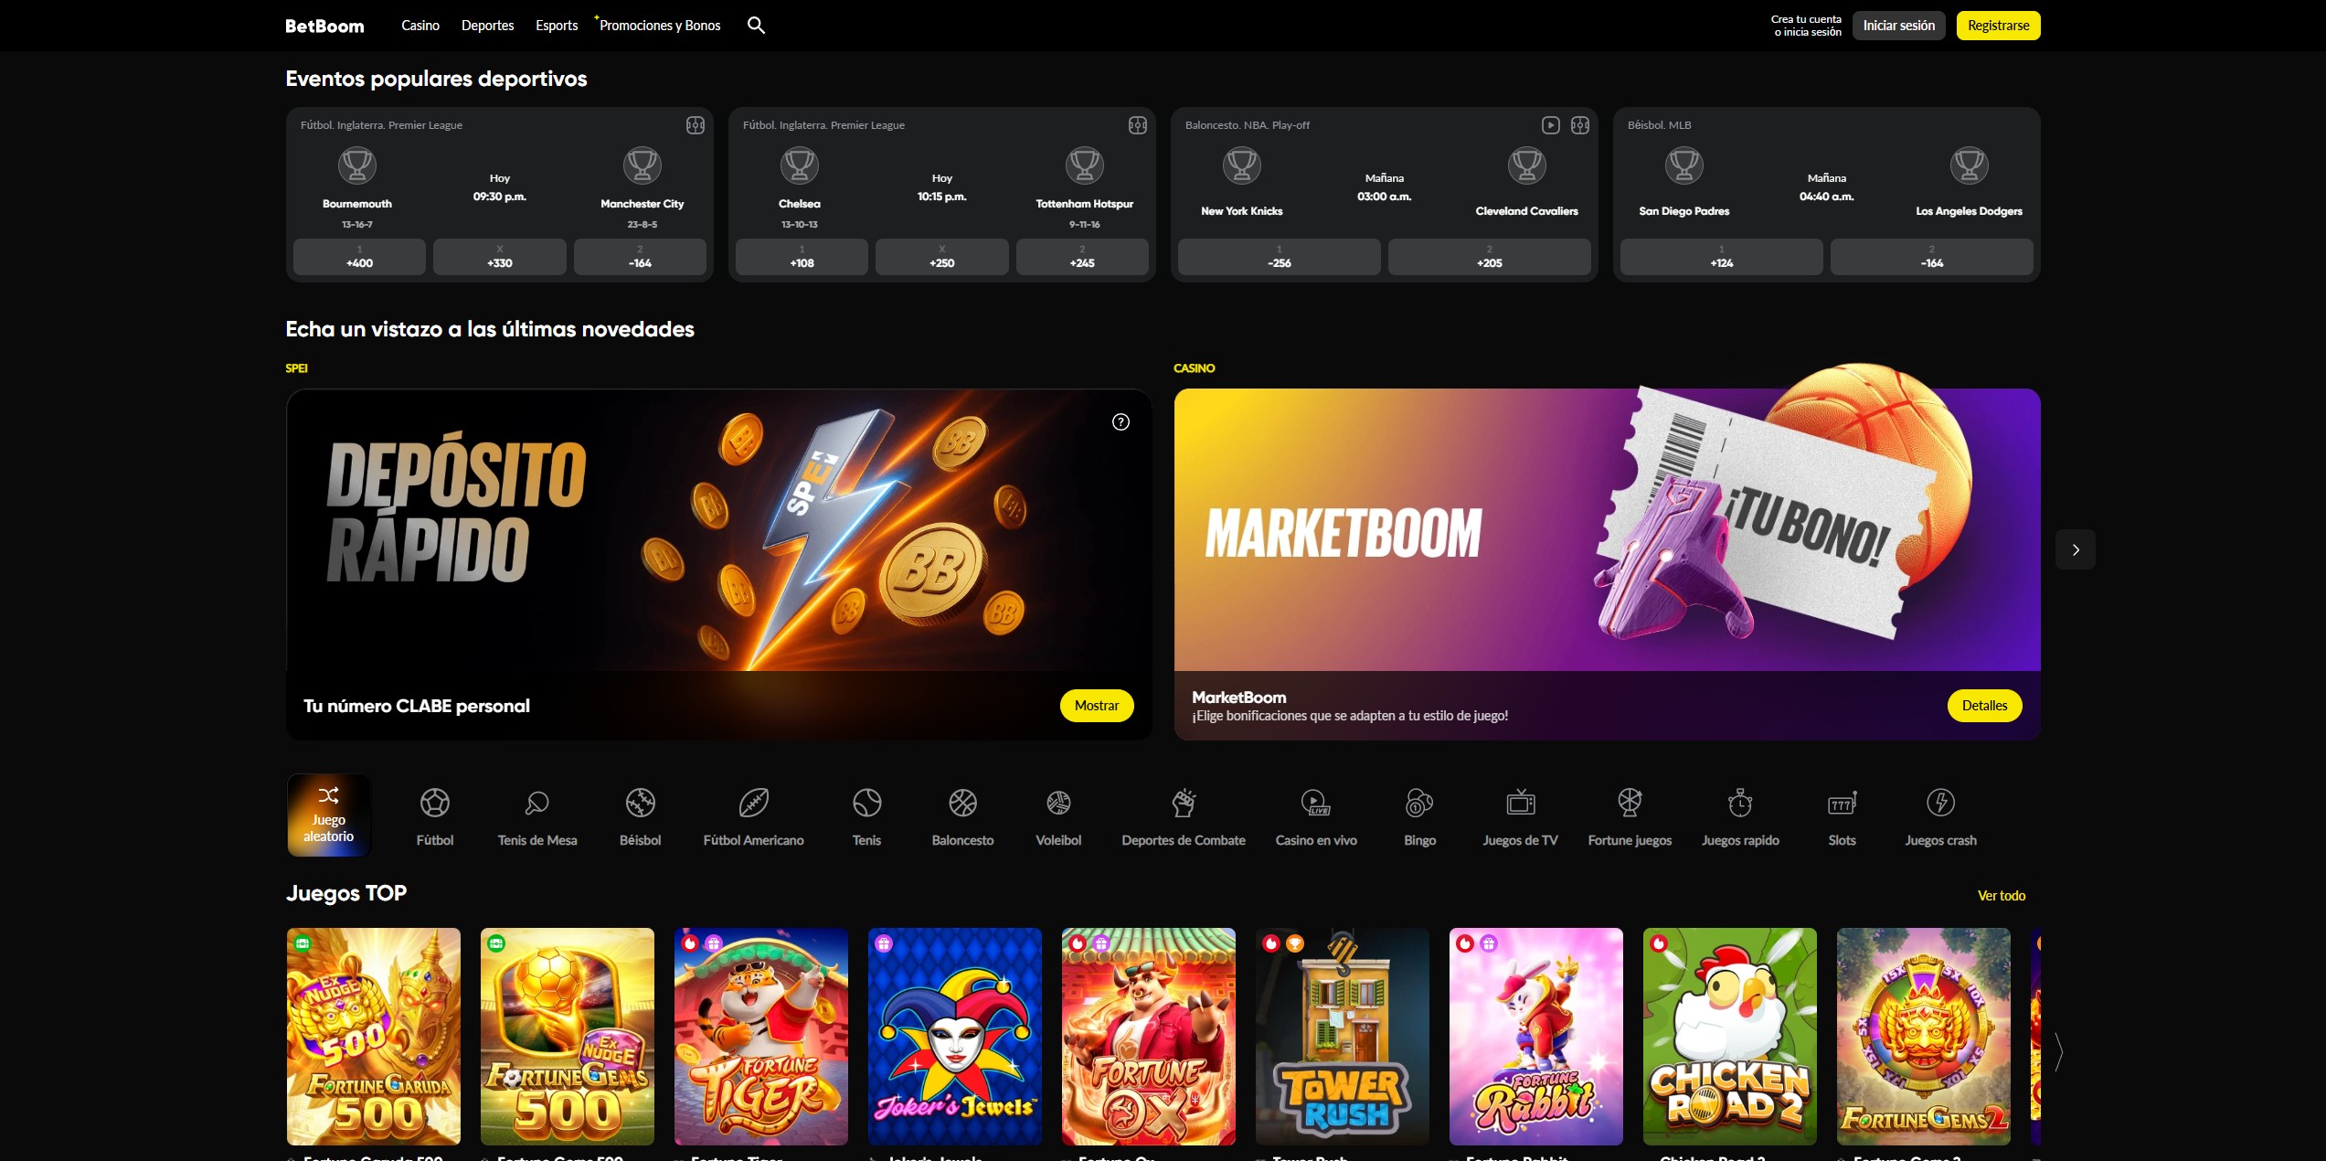Viewport: 2326px width, 1161px height.
Task: Select the draw odds +330
Action: point(500,257)
